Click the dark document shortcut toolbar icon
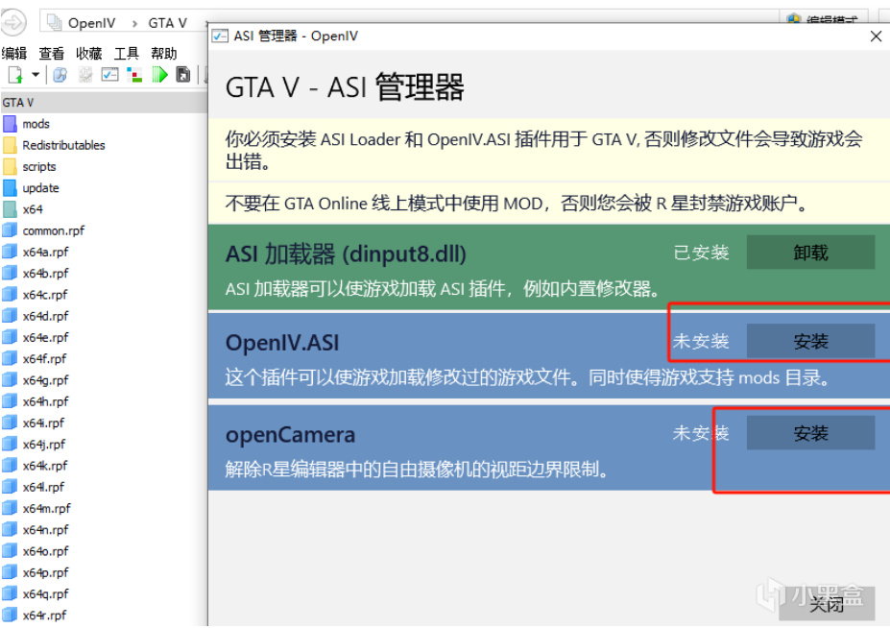 183,74
